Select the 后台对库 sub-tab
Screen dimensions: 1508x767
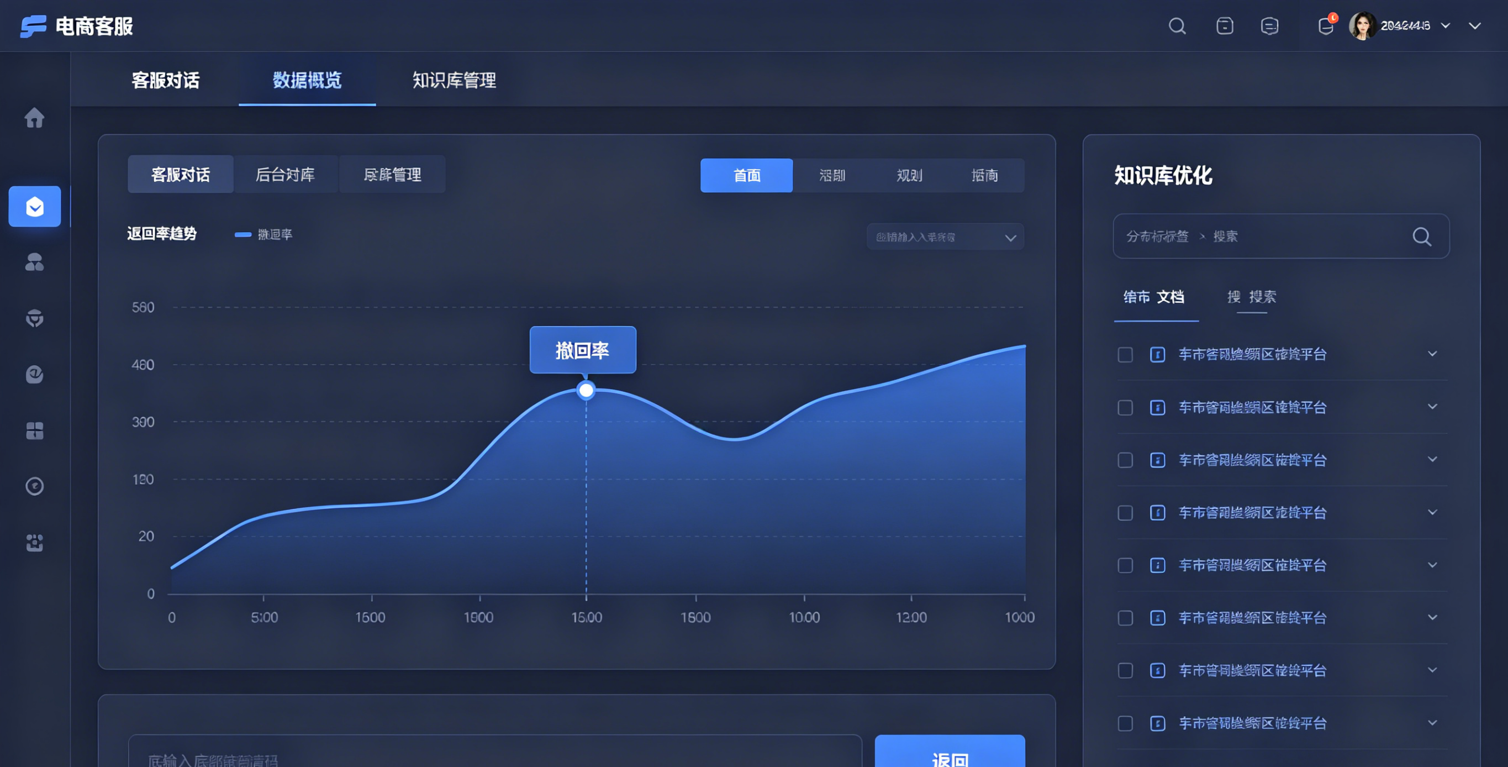pyautogui.click(x=285, y=175)
